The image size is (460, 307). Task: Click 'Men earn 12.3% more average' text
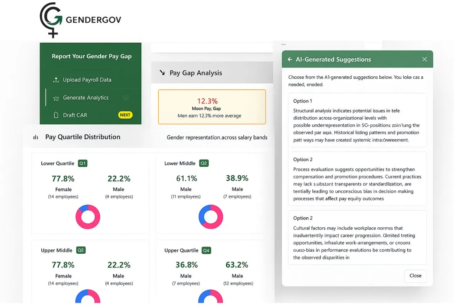(210, 116)
